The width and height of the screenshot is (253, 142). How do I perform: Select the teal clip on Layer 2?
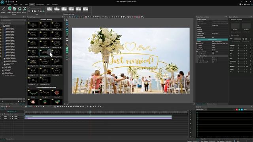click(98, 116)
